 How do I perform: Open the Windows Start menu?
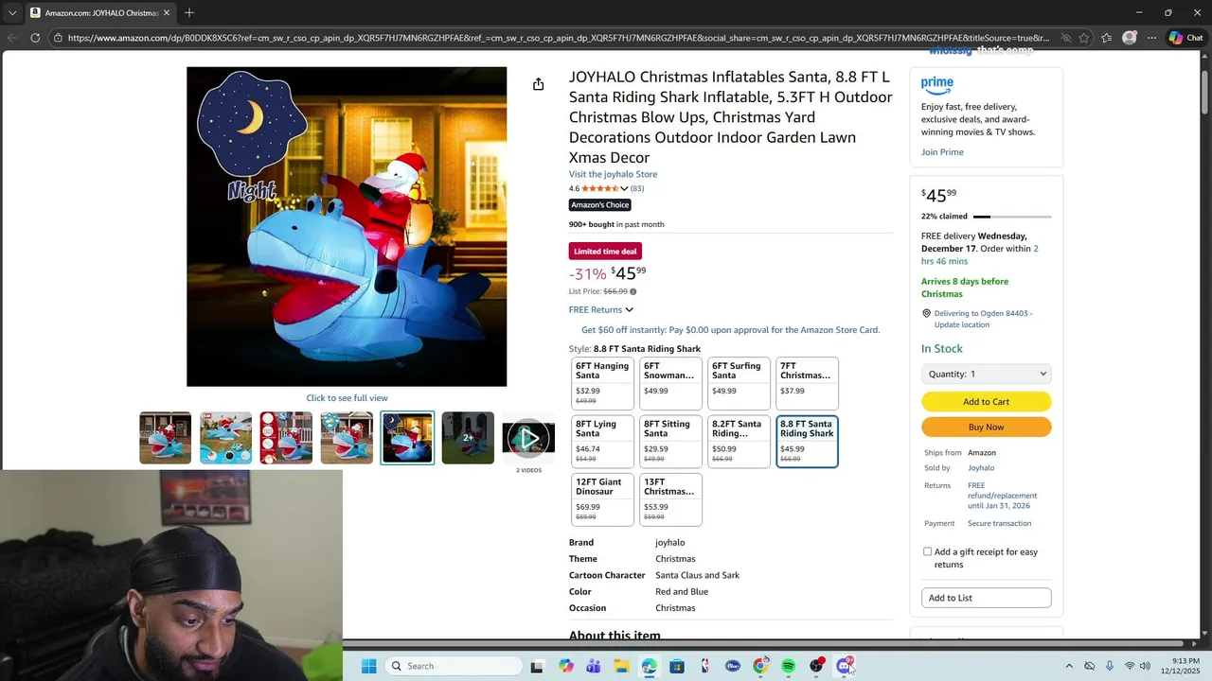(x=369, y=666)
